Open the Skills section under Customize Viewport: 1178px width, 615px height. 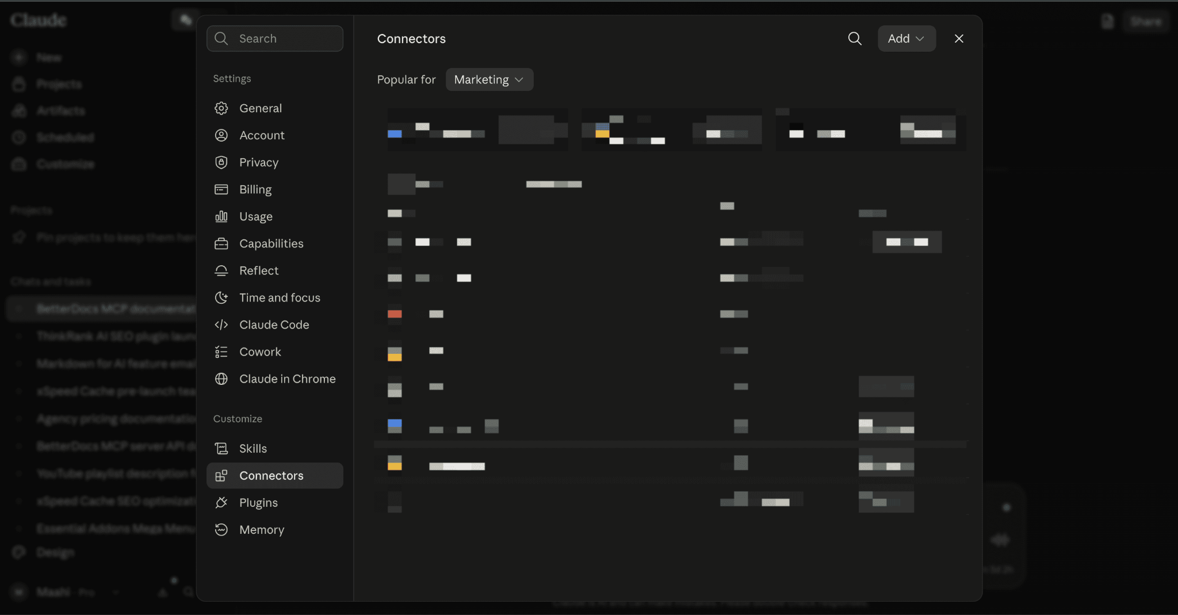pos(274,448)
